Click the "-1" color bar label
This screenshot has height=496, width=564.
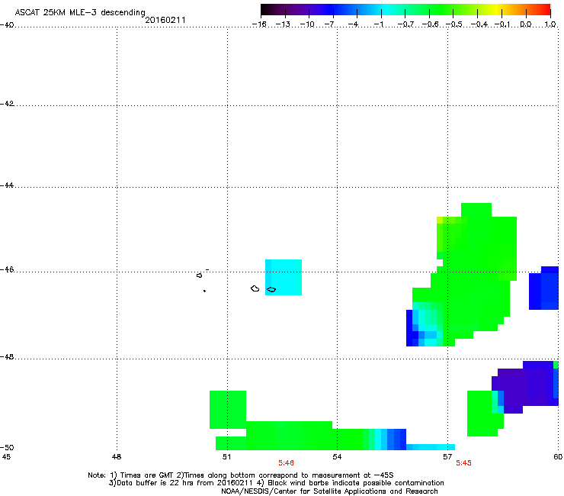coord(378,24)
